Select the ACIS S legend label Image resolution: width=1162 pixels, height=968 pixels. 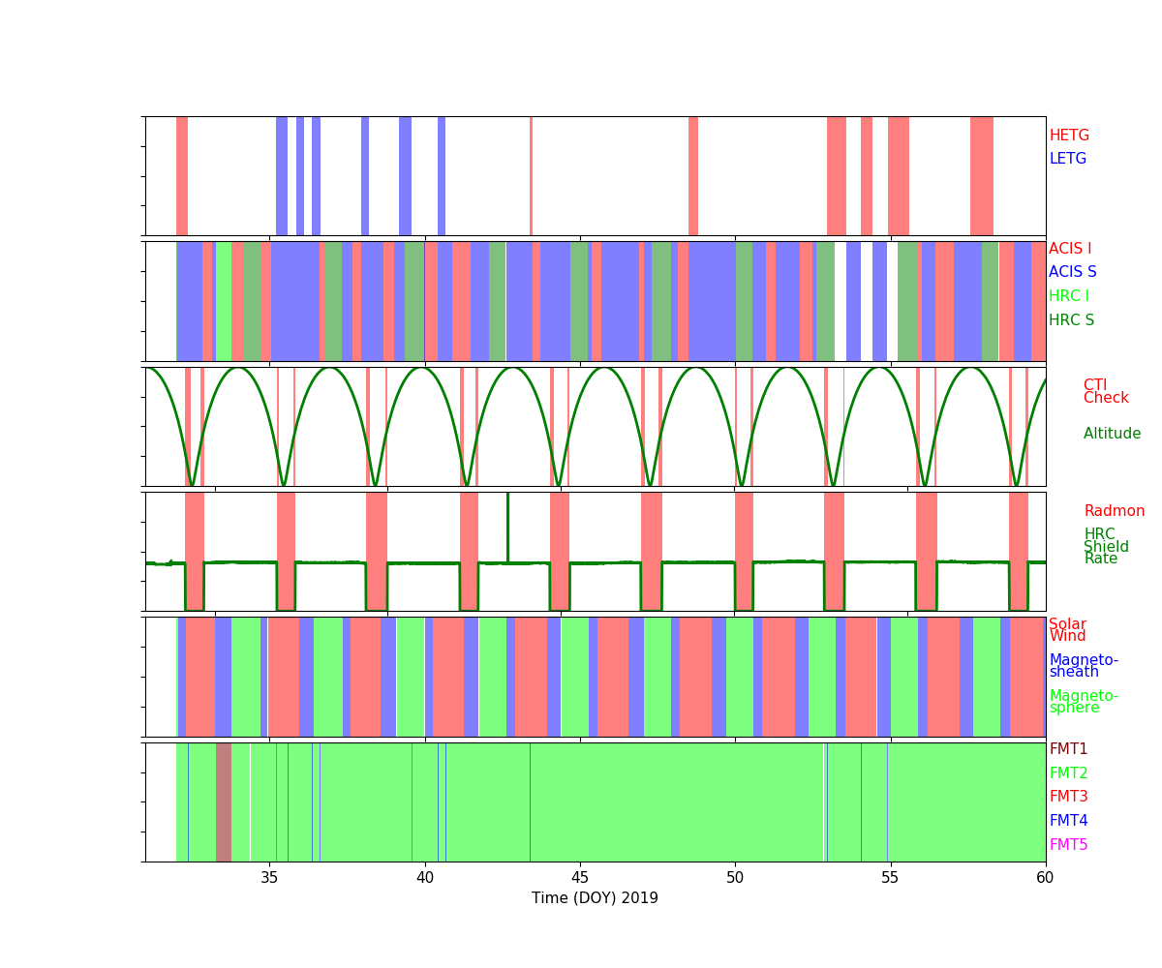coord(1073,272)
